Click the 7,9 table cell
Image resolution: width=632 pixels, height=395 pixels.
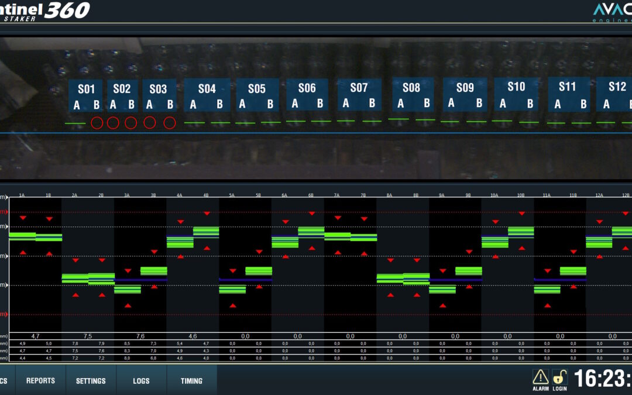(101, 344)
